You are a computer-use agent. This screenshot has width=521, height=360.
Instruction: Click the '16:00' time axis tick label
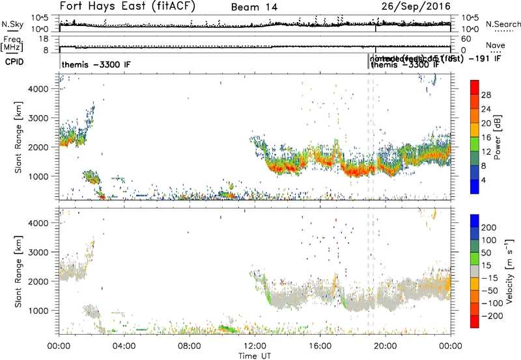pyautogui.click(x=320, y=346)
